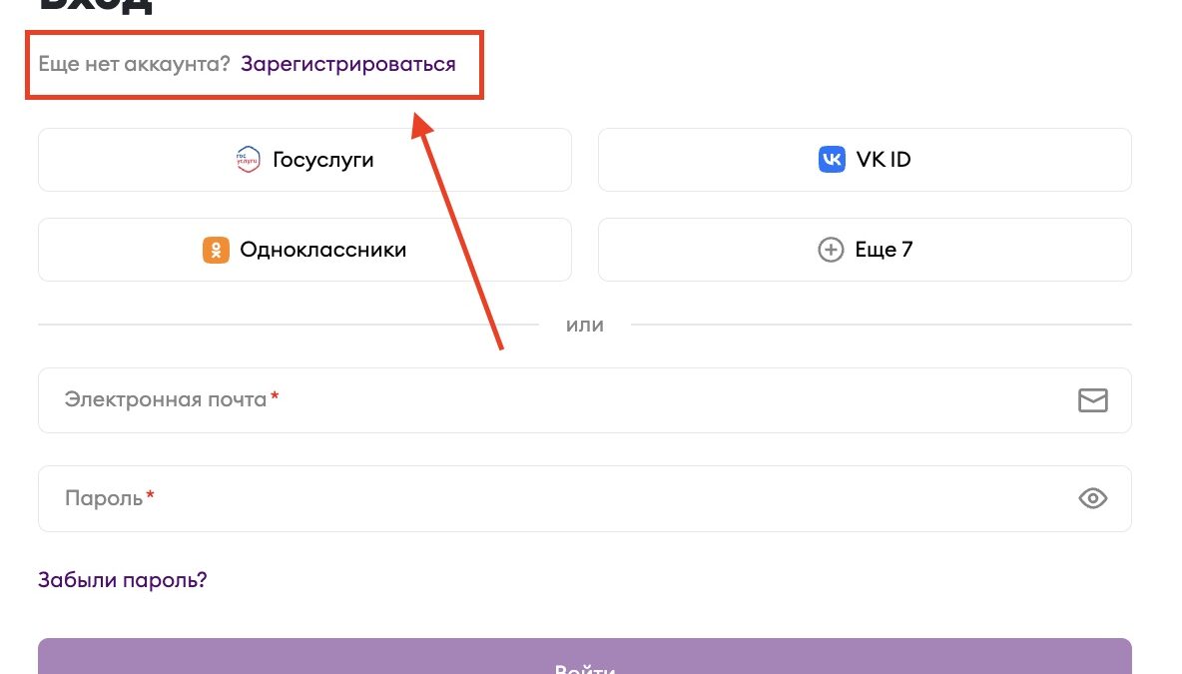This screenshot has width=1182, height=674.
Task: Expand more login options with Еще 7
Action: 865,250
